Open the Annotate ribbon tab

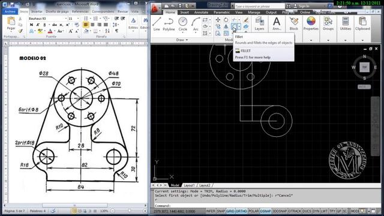click(x=202, y=12)
